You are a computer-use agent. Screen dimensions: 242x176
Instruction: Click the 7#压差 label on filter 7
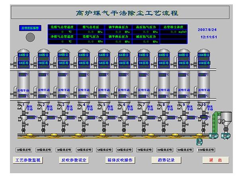point(144,63)
